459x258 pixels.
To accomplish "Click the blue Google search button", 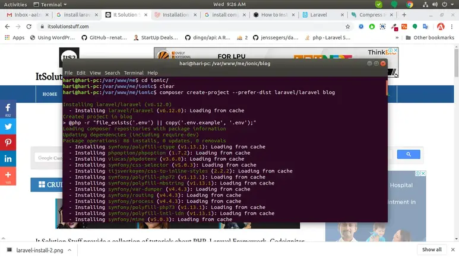I will (x=409, y=154).
